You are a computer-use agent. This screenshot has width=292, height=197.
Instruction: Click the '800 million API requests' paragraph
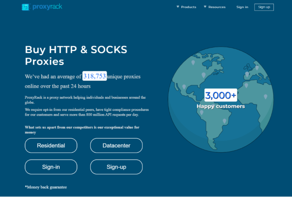coord(87,112)
